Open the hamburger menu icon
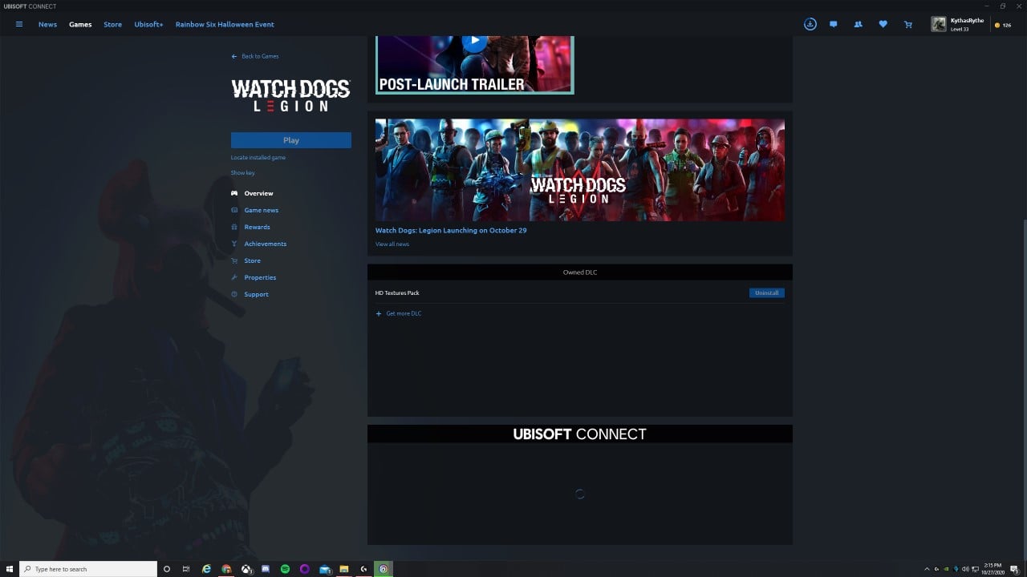 pos(19,24)
